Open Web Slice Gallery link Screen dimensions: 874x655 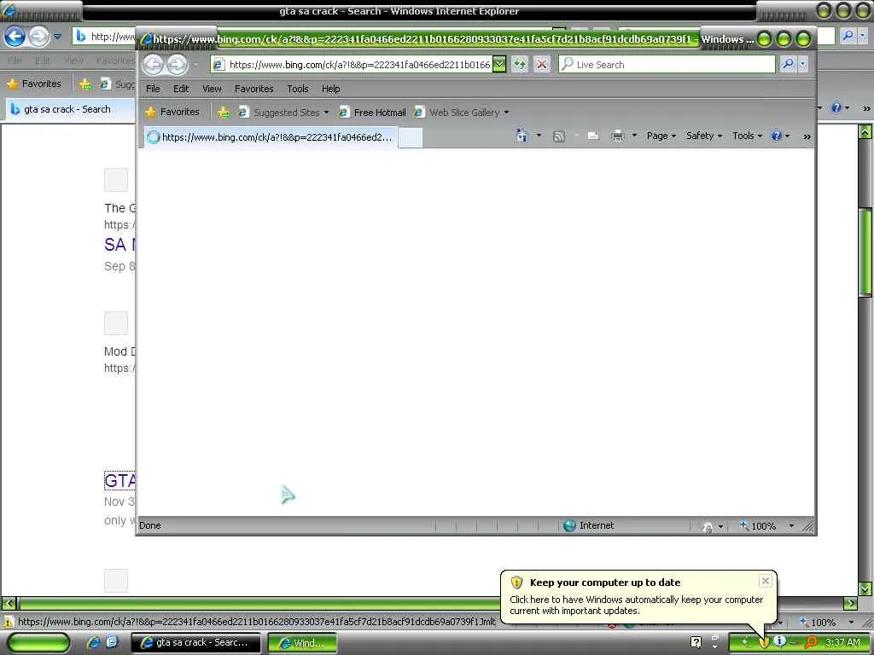[x=457, y=113]
